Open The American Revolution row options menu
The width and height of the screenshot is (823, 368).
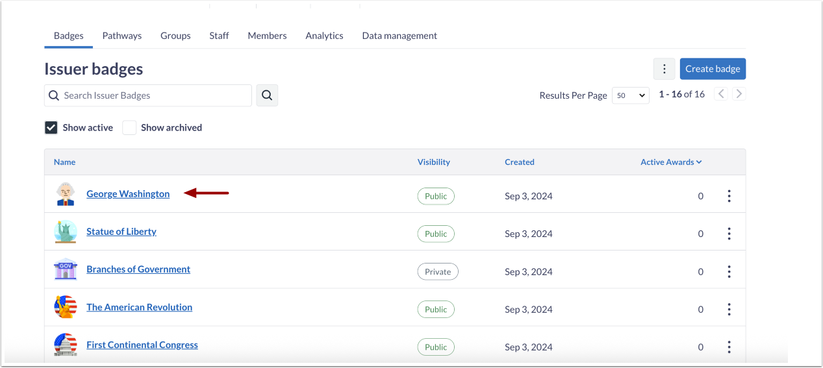(x=729, y=310)
